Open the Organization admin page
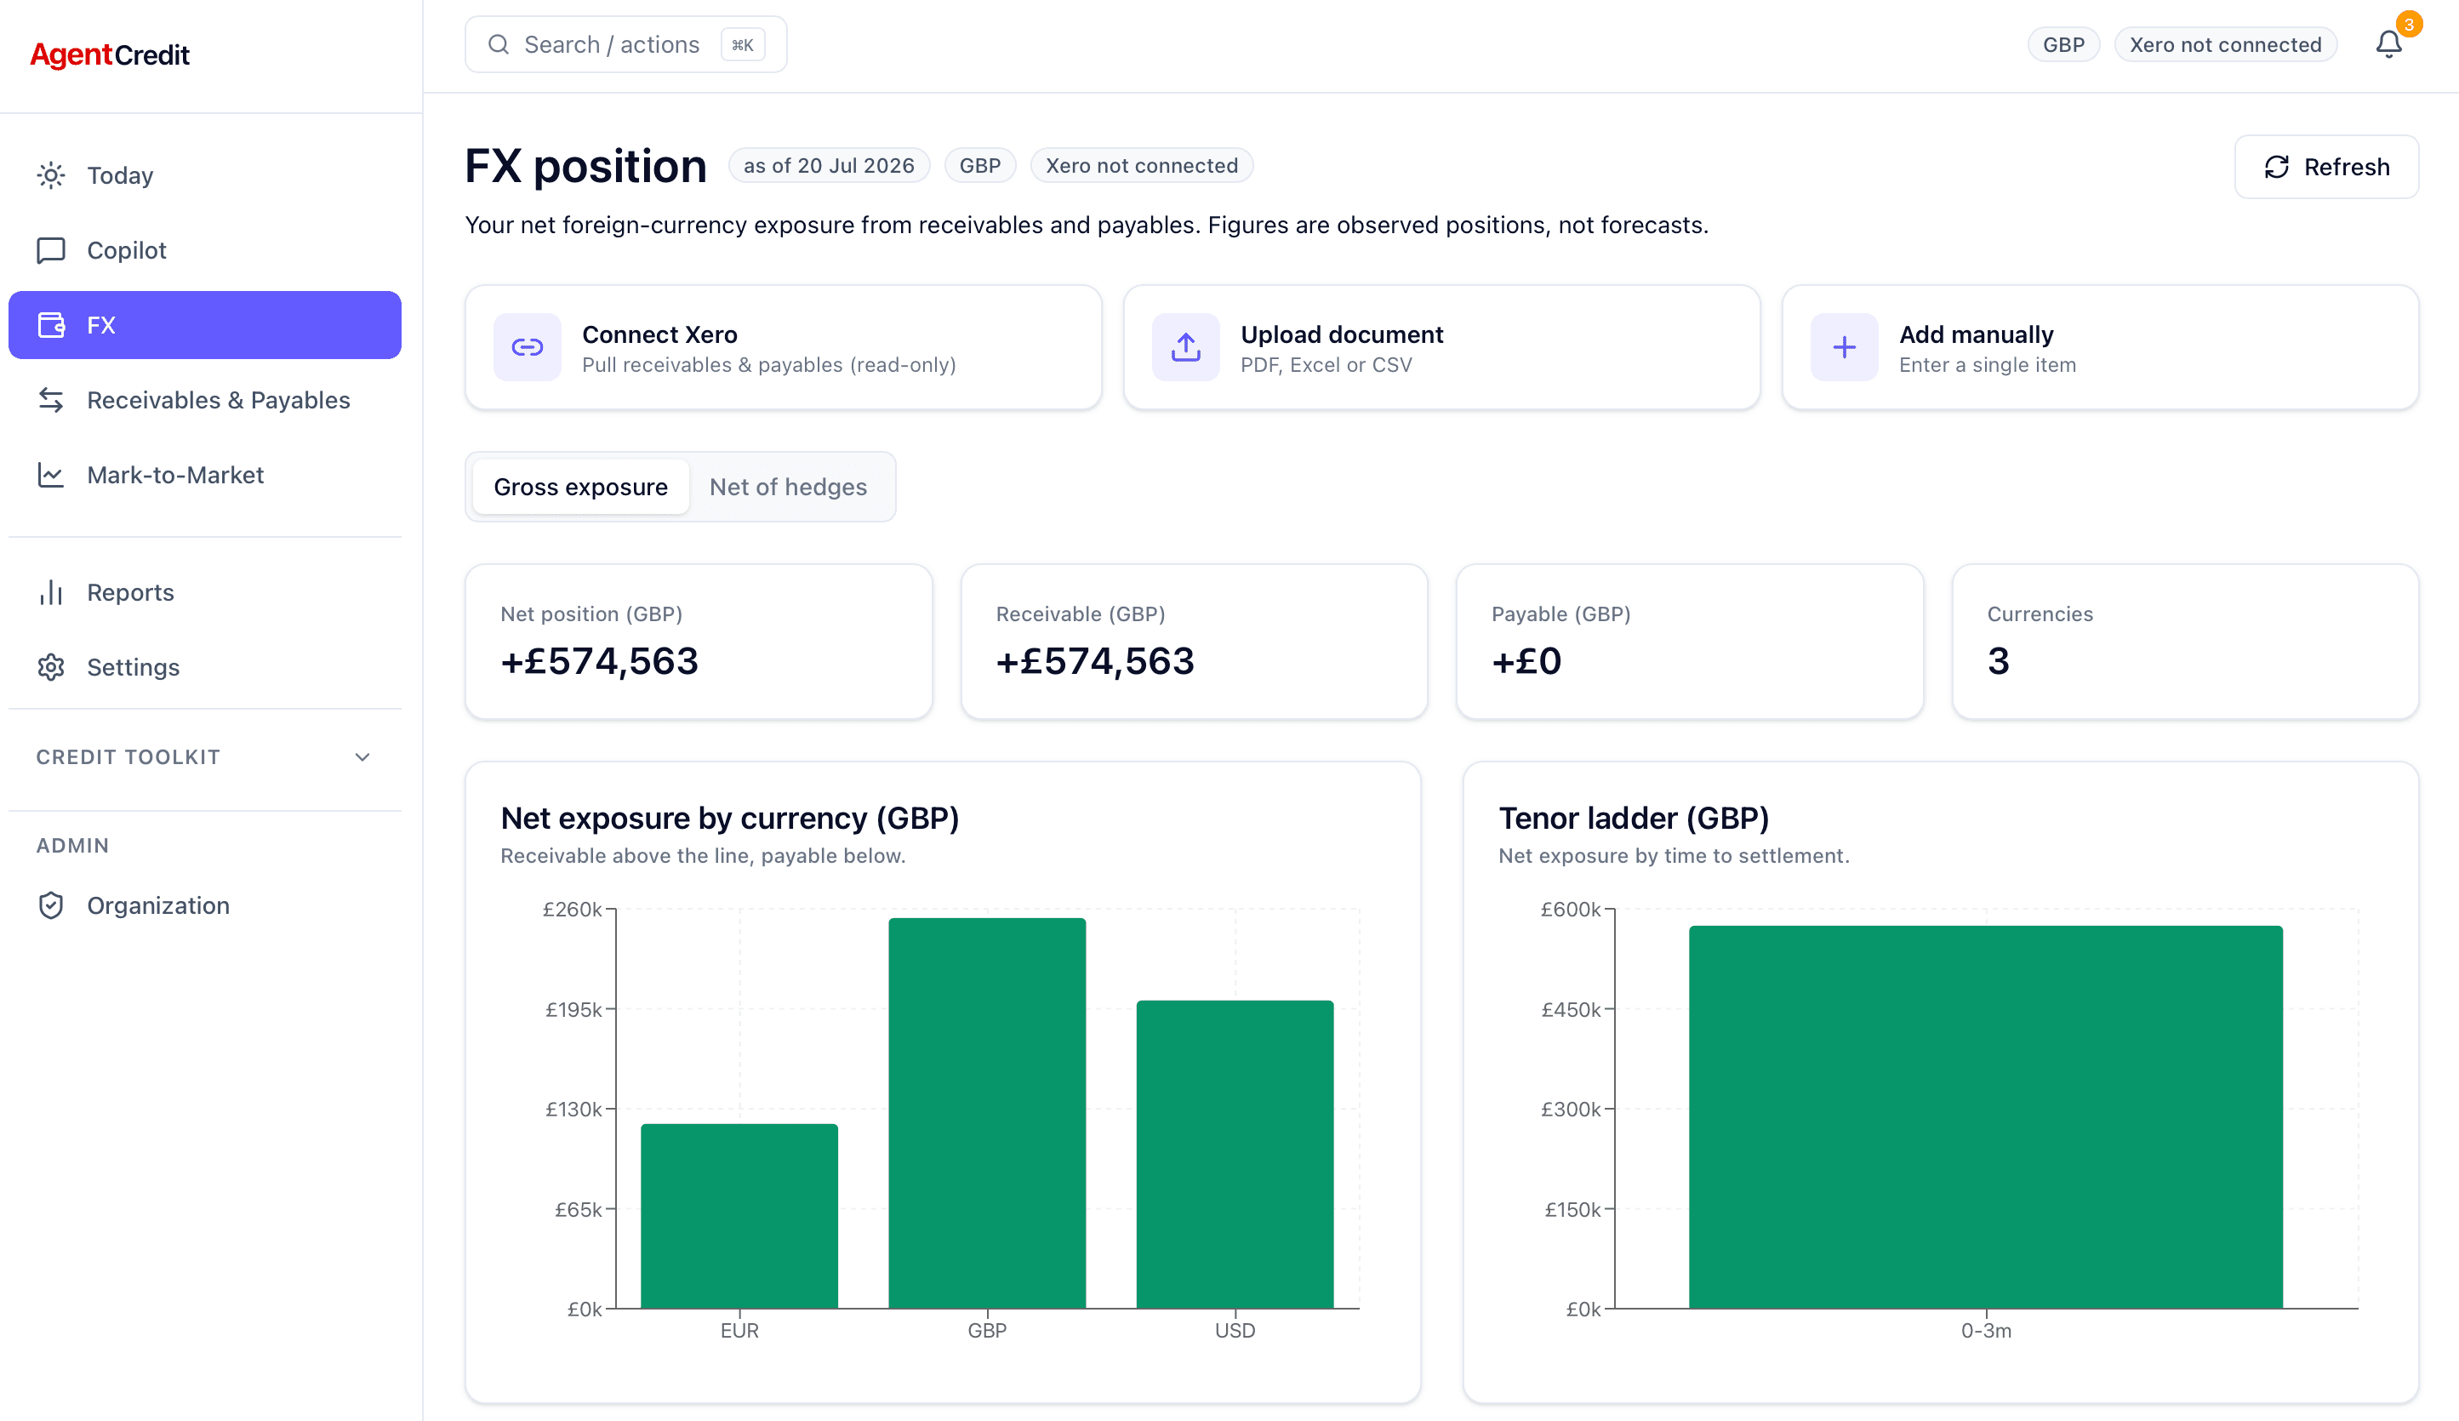This screenshot has height=1421, width=2459. [205, 905]
